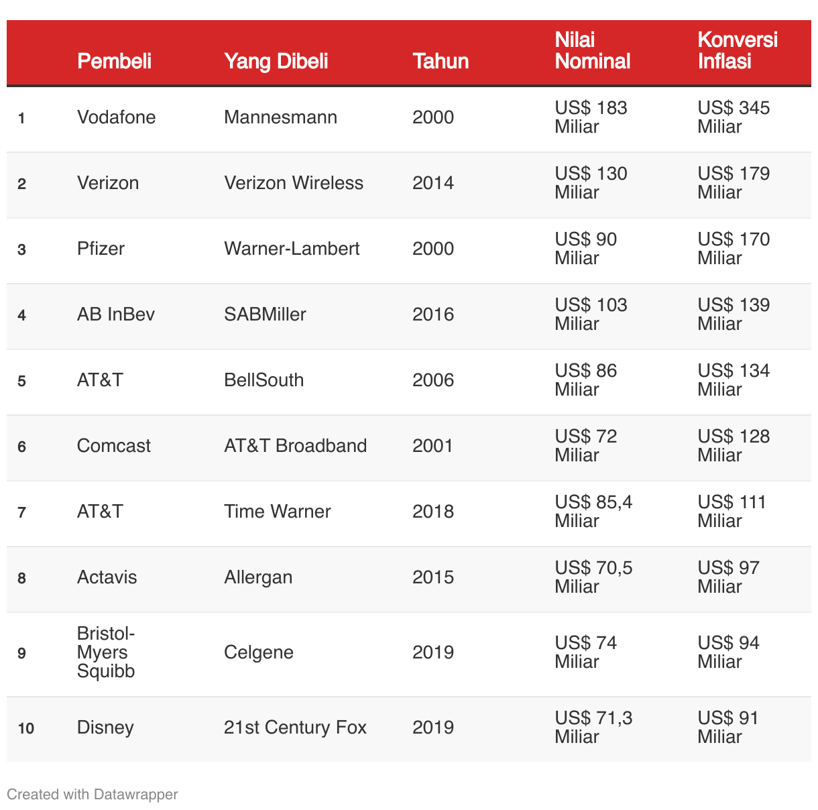The width and height of the screenshot is (818, 810).
Task: Select the Bristol-Myers Squibb cell
Action: point(106,652)
